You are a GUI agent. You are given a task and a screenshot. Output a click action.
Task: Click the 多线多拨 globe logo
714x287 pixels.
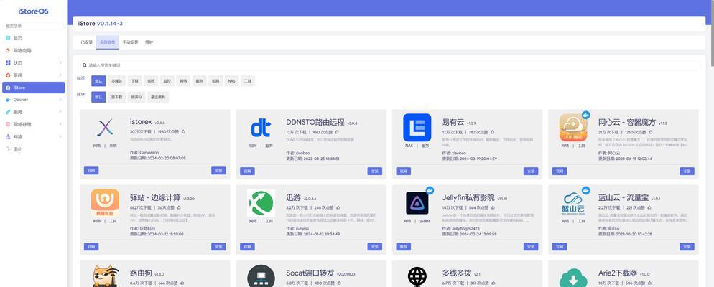417,276
